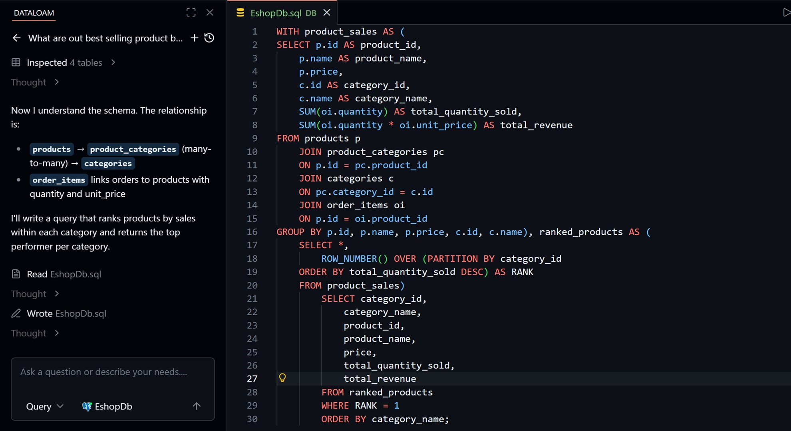Go back from the current chat
Viewport: 791px width, 431px height.
tap(16, 38)
